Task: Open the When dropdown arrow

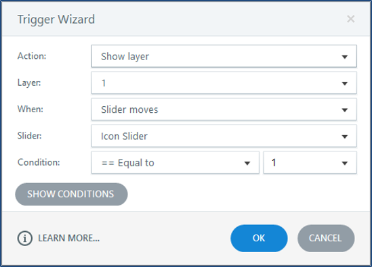Action: click(x=344, y=110)
